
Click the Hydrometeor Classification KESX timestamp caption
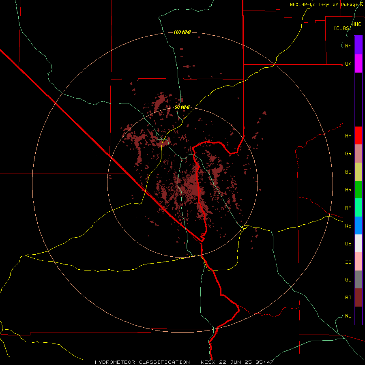[x=184, y=362]
